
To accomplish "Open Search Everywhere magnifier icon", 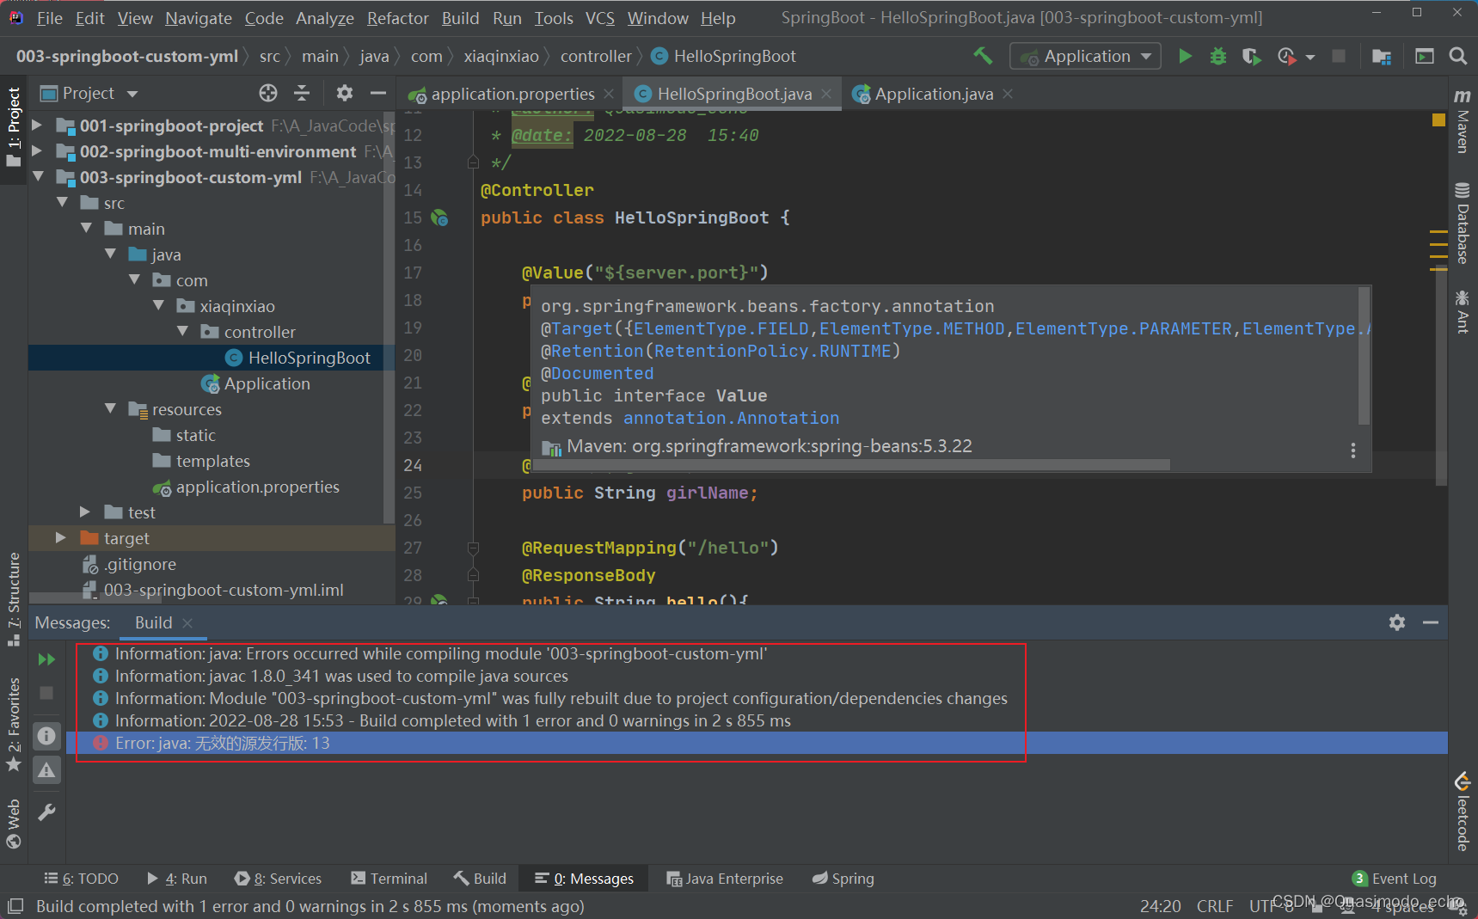I will pyautogui.click(x=1458, y=56).
